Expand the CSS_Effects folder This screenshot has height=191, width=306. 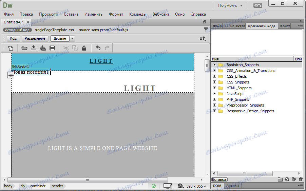click(x=214, y=76)
